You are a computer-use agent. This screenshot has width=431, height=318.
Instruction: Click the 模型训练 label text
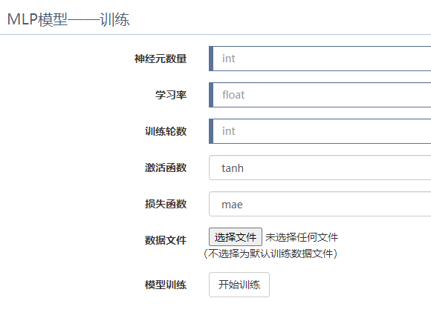[x=166, y=285]
